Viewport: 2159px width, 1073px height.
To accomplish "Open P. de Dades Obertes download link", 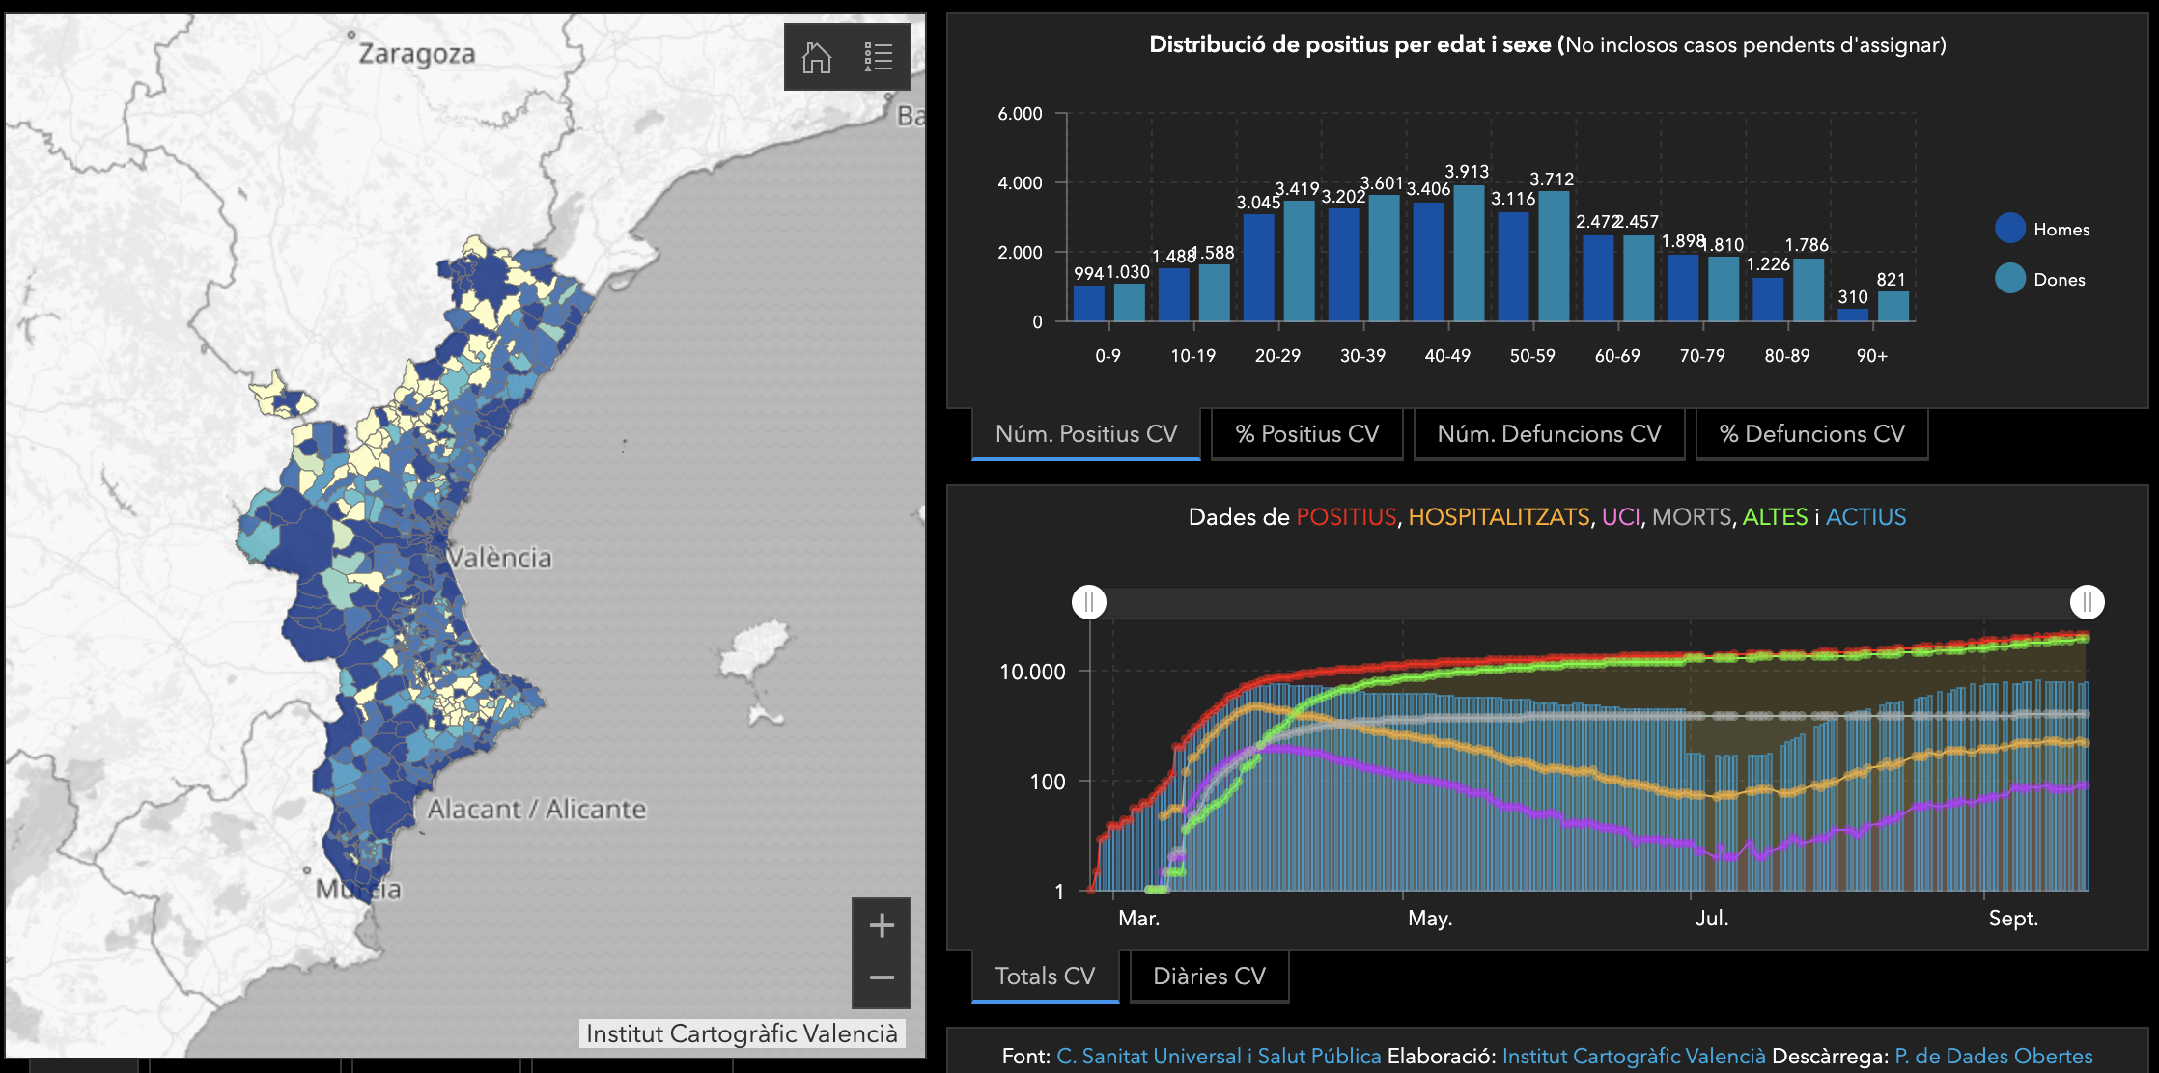I will pos(1994,1057).
